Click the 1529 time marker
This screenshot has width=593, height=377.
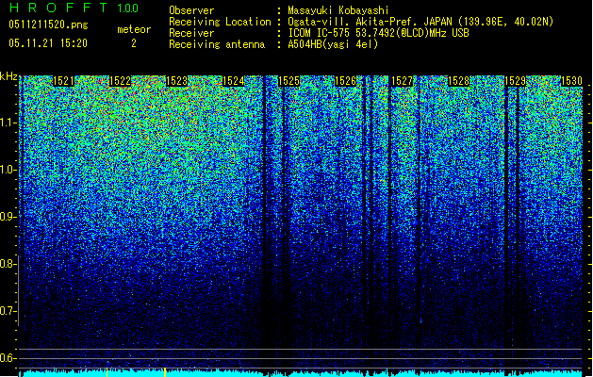pyautogui.click(x=516, y=81)
